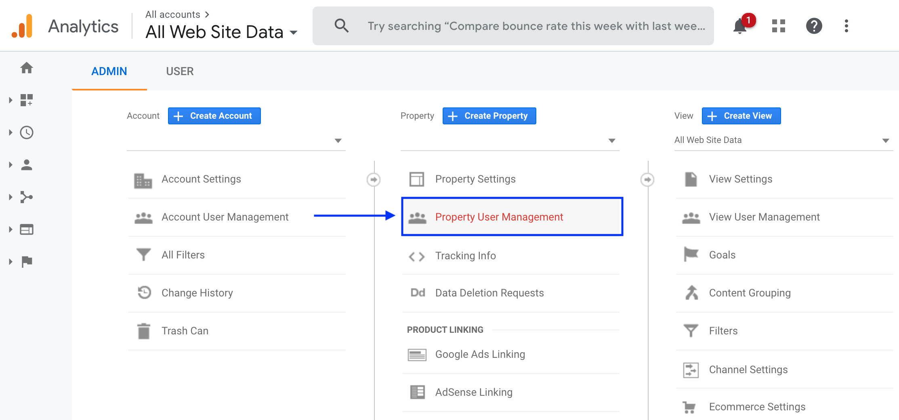Viewport: 899px width, 420px height.
Task: Go to Home in the sidebar
Action: [x=27, y=68]
